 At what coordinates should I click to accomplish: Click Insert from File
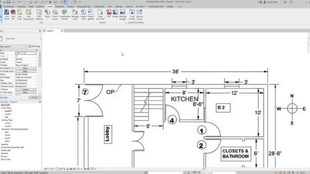click(100, 14)
